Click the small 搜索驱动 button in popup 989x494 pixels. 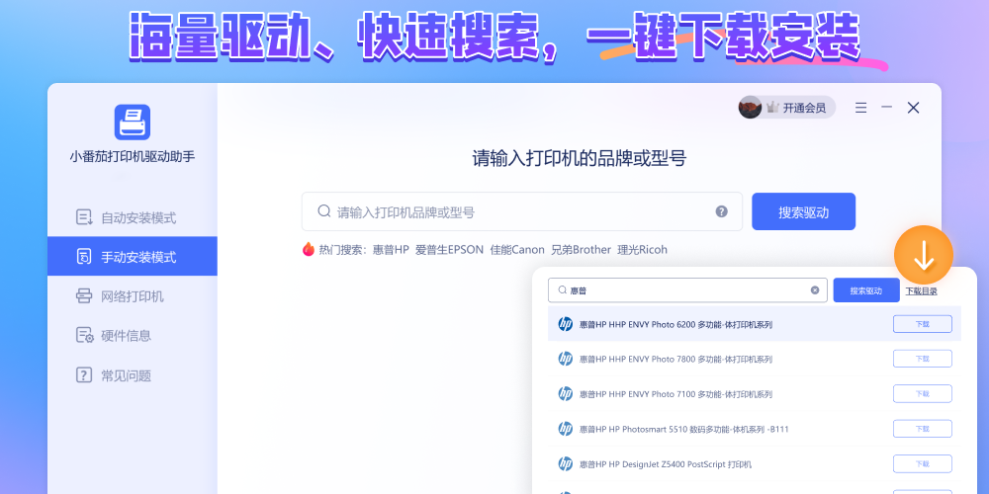(866, 290)
